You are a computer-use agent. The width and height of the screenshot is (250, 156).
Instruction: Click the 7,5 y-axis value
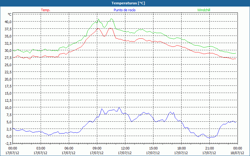[9, 115]
